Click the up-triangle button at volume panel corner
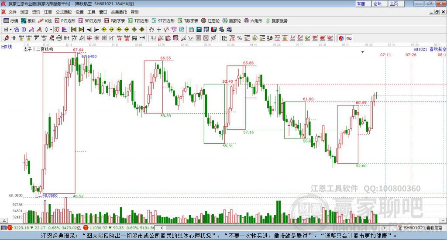This screenshot has width=447, height=240. (4, 220)
